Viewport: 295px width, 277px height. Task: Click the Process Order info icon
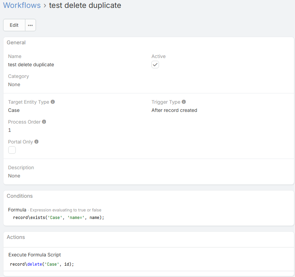click(x=44, y=122)
